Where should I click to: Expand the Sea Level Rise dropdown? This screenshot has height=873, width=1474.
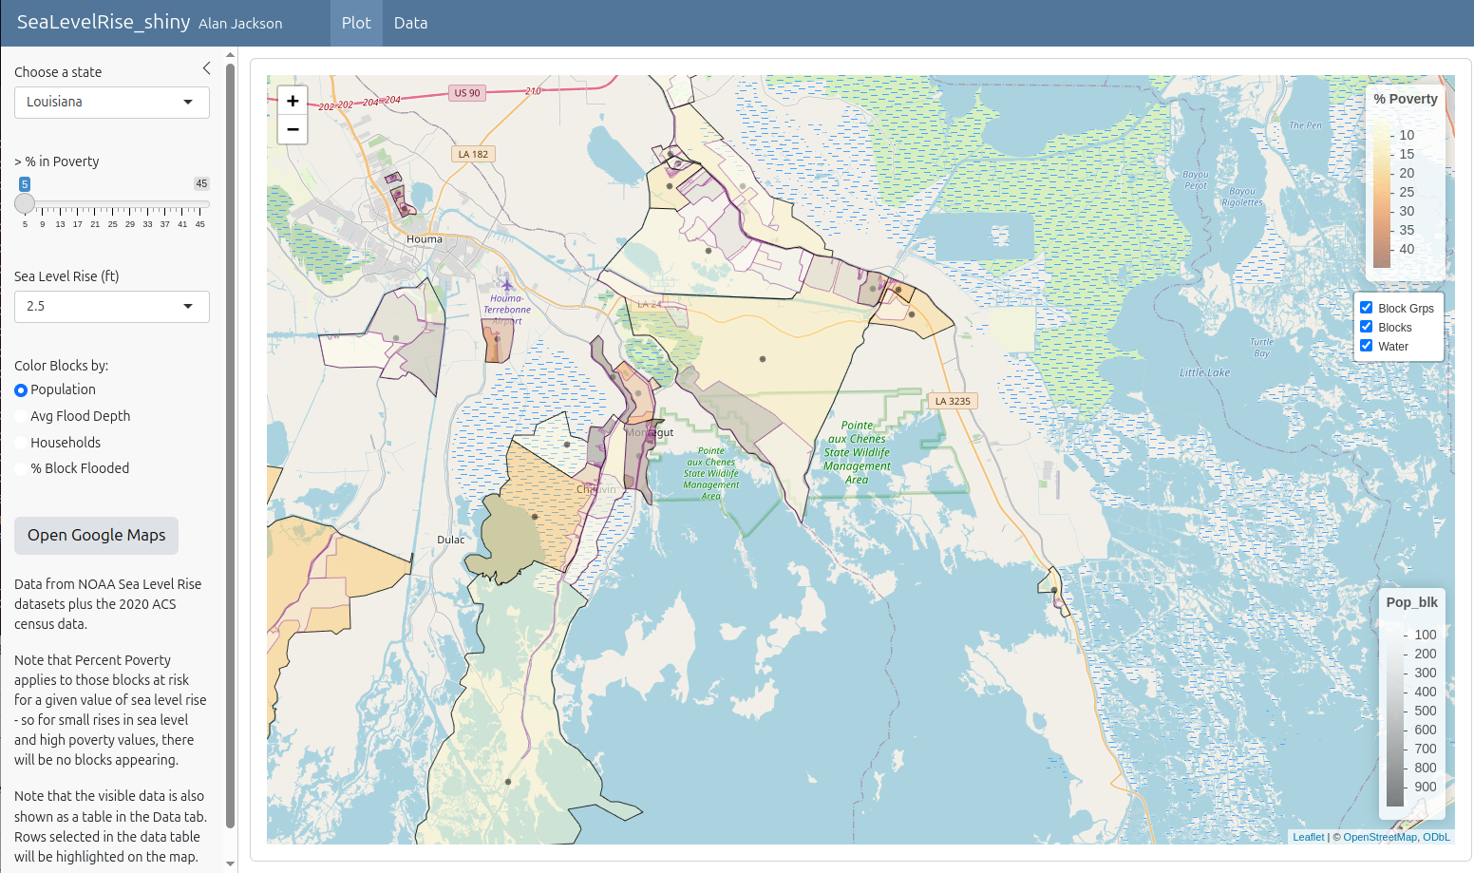pos(112,306)
